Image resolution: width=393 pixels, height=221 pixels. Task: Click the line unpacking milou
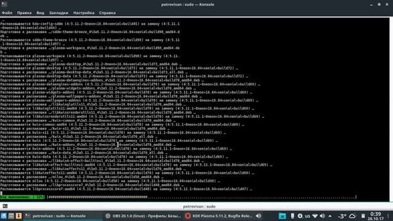point(110,181)
